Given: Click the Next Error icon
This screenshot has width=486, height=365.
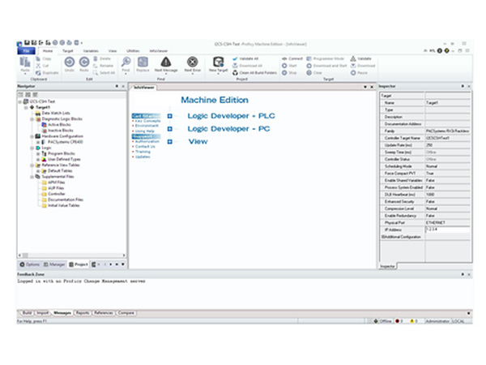Looking at the screenshot, I should click(192, 62).
